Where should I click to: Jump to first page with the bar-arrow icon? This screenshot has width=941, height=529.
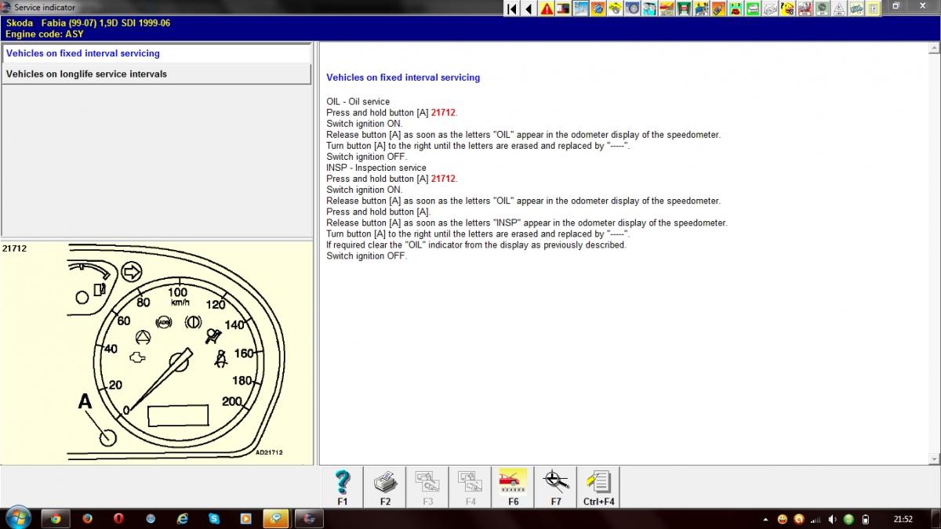pos(512,9)
